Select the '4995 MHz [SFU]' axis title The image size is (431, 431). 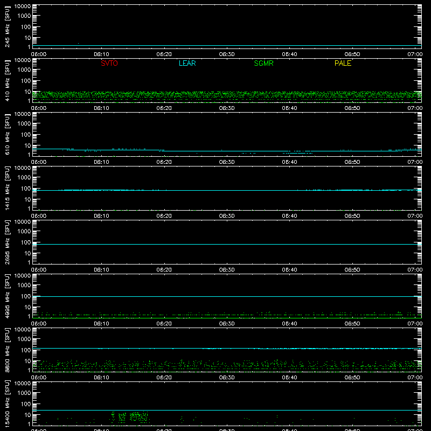point(8,296)
